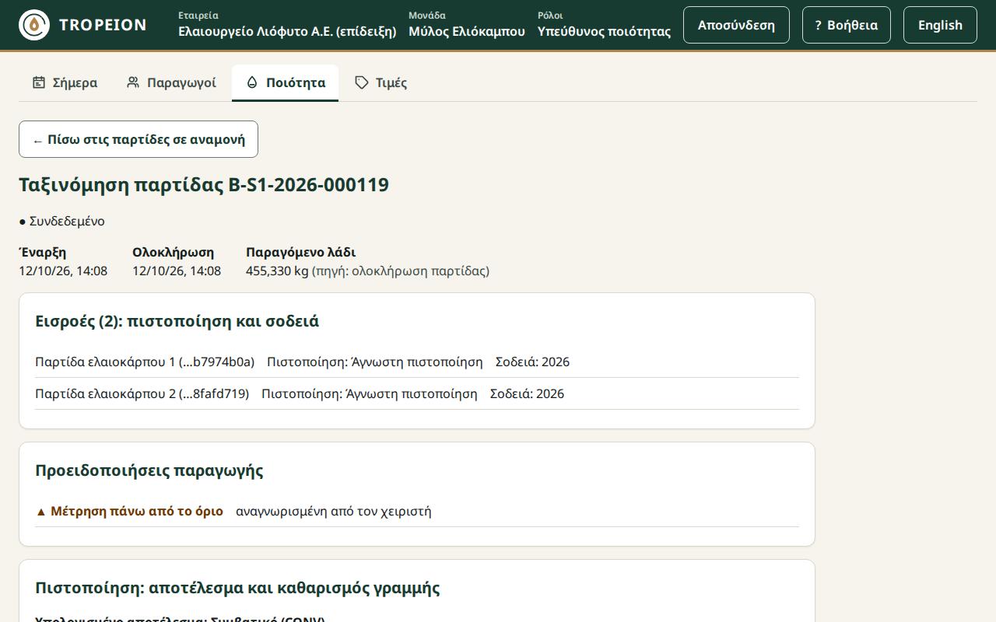Image resolution: width=996 pixels, height=622 pixels.
Task: Open the Σήμερα tab
Action: point(65,82)
